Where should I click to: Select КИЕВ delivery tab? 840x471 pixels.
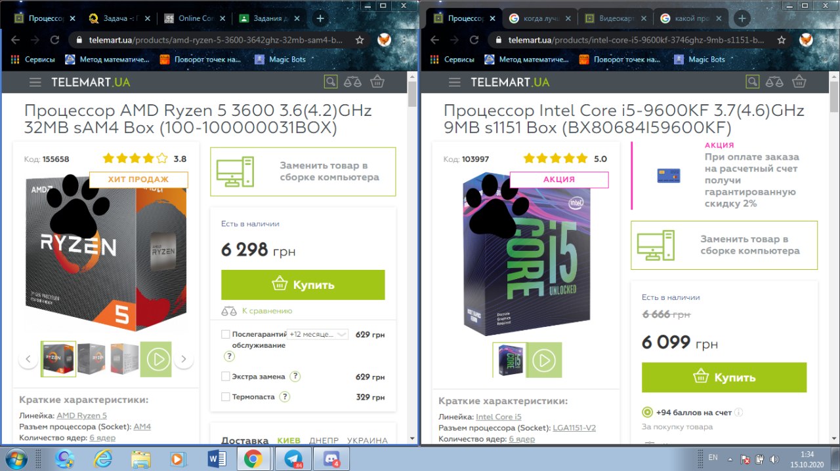[289, 441]
